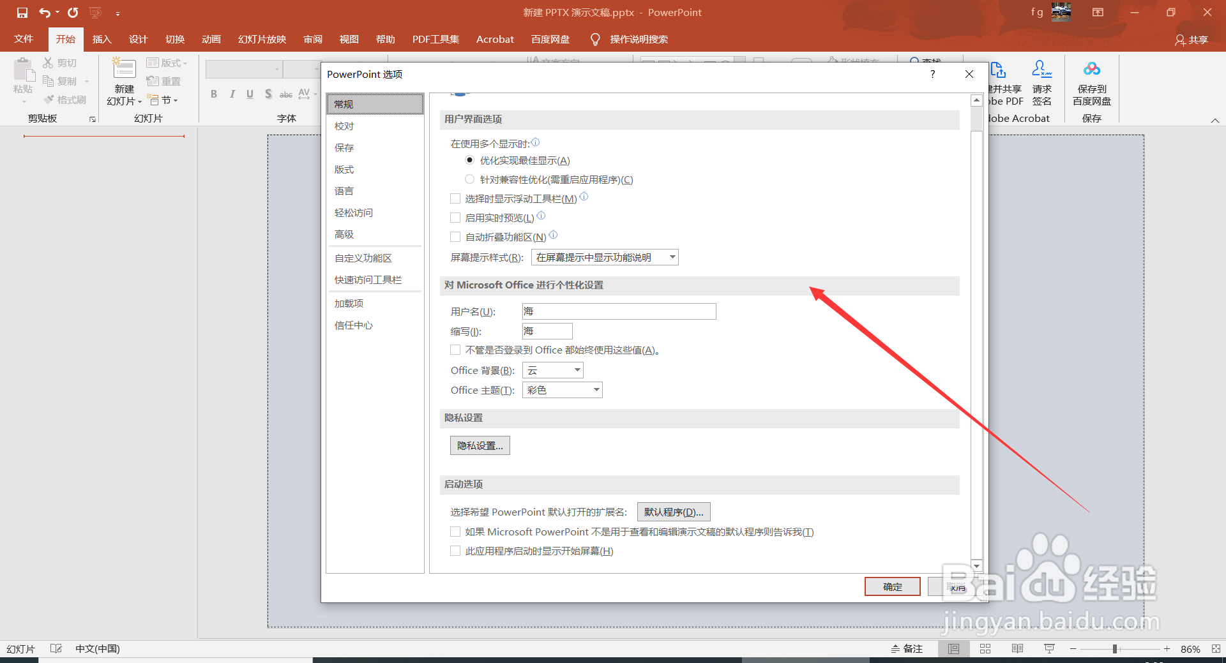1226x663 pixels.
Task: Click the Ribbon Display Options icon
Action: [1098, 12]
